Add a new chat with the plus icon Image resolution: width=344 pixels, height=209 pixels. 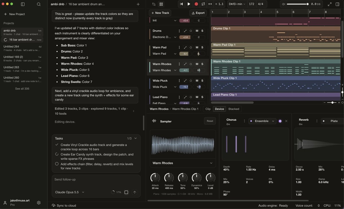point(138,4)
